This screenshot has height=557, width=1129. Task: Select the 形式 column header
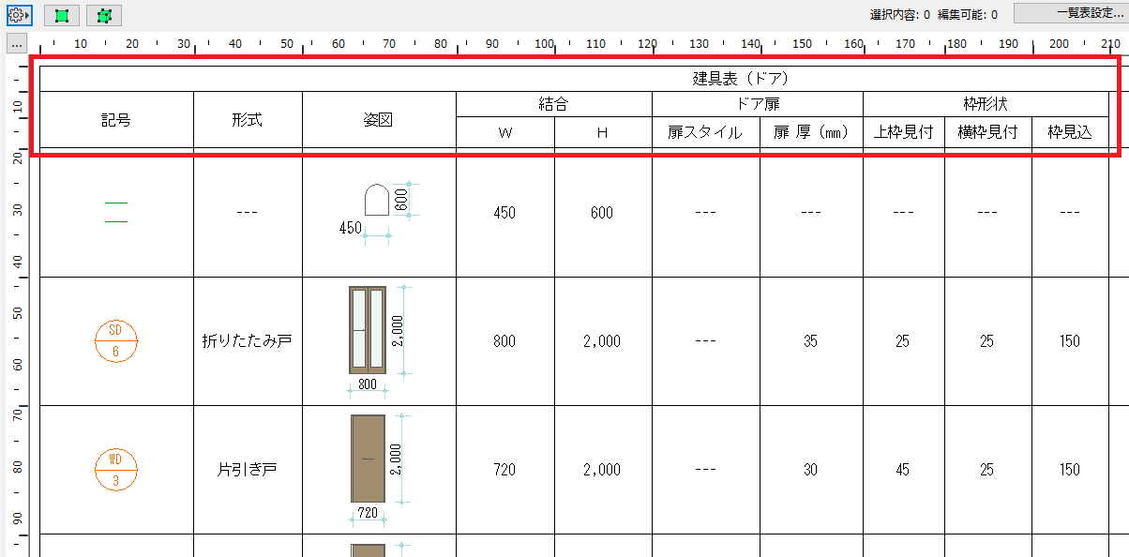coord(248,119)
